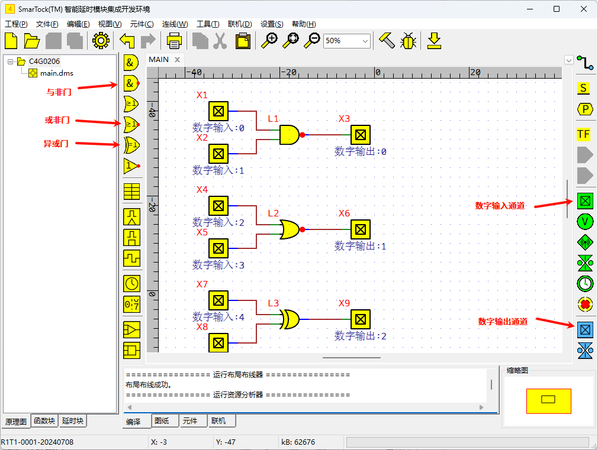Download program to device

click(434, 40)
